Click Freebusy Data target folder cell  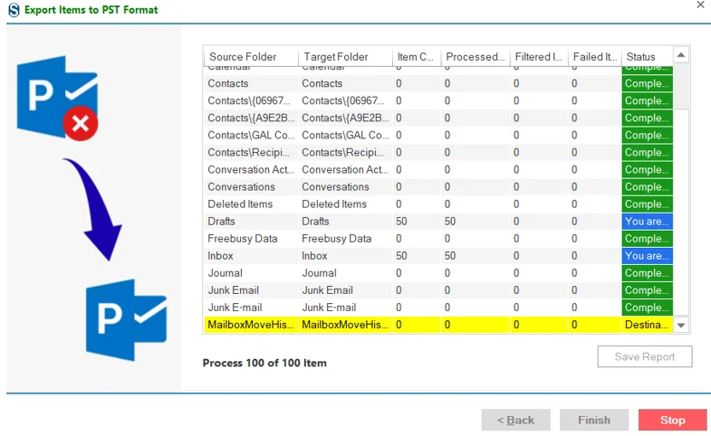(345, 238)
